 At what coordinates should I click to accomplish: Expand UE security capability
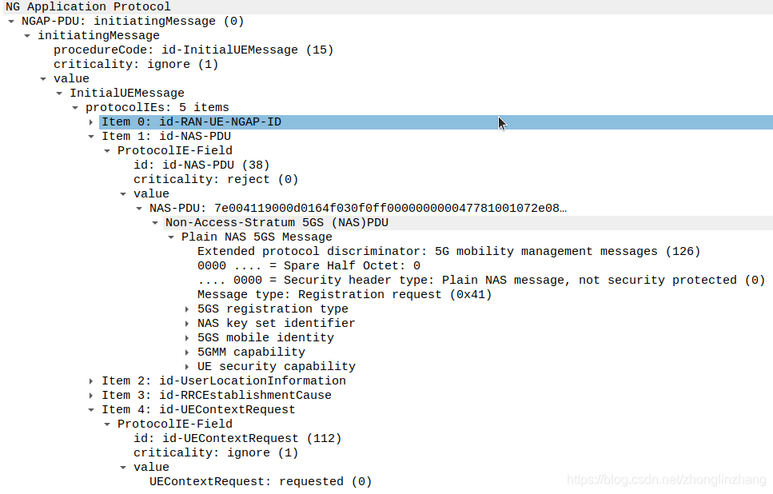point(187,367)
